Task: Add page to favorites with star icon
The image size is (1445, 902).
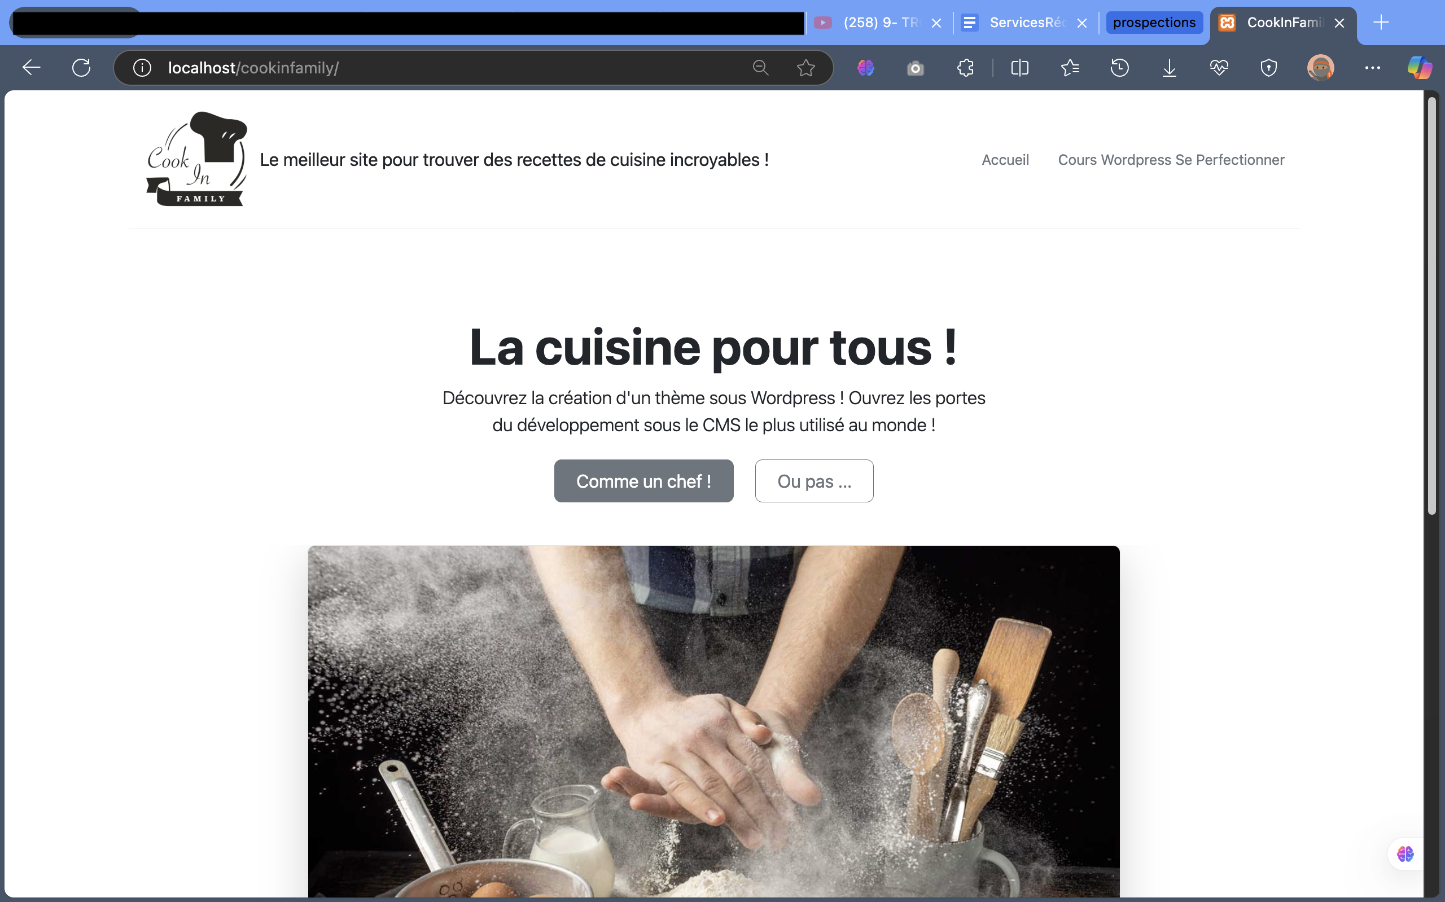Action: (805, 68)
